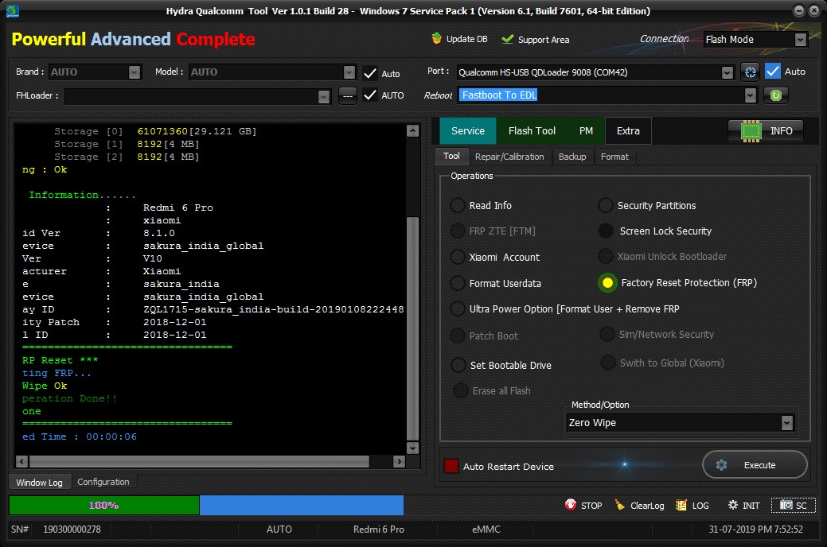Click the INFO chip icon button
The width and height of the screenshot is (827, 547).
click(x=766, y=130)
